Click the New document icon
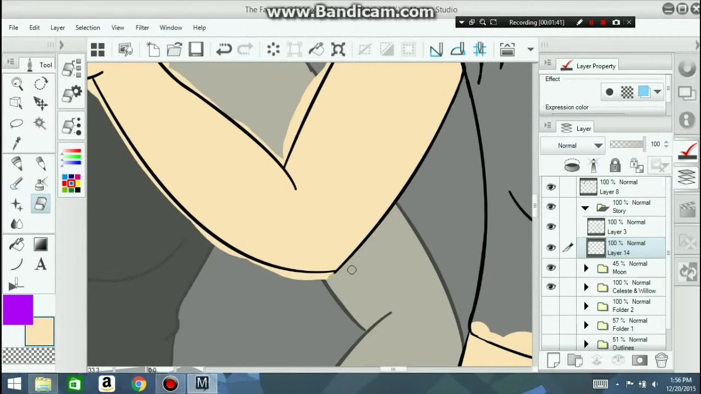Viewport: 701px width, 394px height. pyautogui.click(x=153, y=50)
